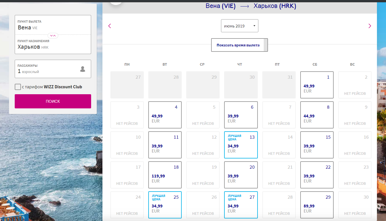This screenshot has width=386, height=221.
Task: Choose best price flight on June 13
Action: pyautogui.click(x=241, y=145)
